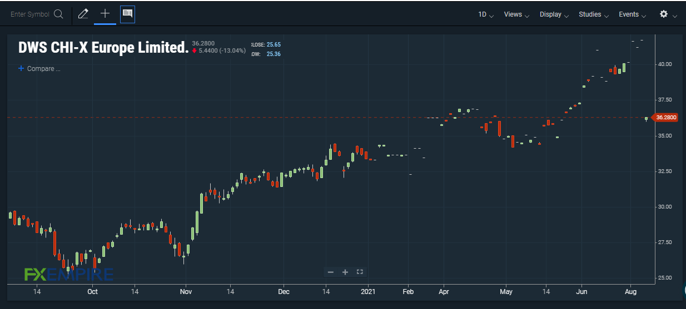
Task: Click the full screen chart icon
Action: point(360,272)
